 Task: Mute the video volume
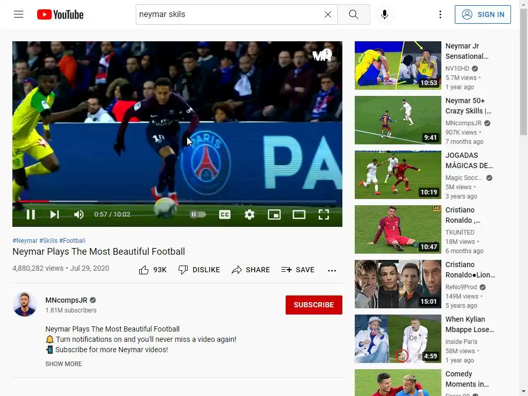pos(79,214)
